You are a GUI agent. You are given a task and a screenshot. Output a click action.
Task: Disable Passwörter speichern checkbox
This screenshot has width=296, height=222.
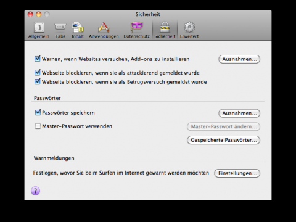(x=38, y=112)
